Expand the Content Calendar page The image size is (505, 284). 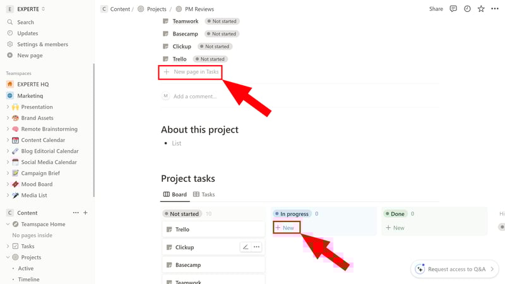click(8, 140)
